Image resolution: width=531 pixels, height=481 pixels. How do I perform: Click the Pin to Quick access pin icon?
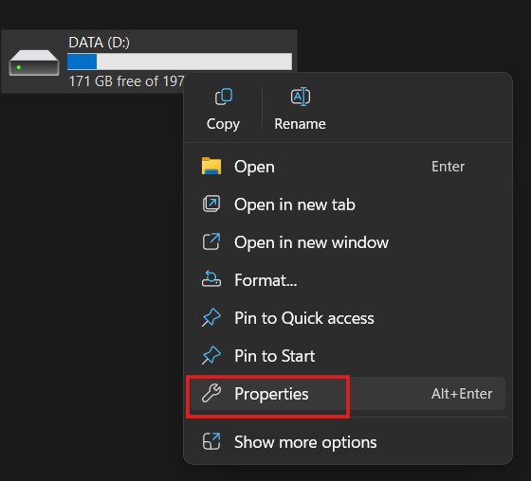tap(211, 317)
